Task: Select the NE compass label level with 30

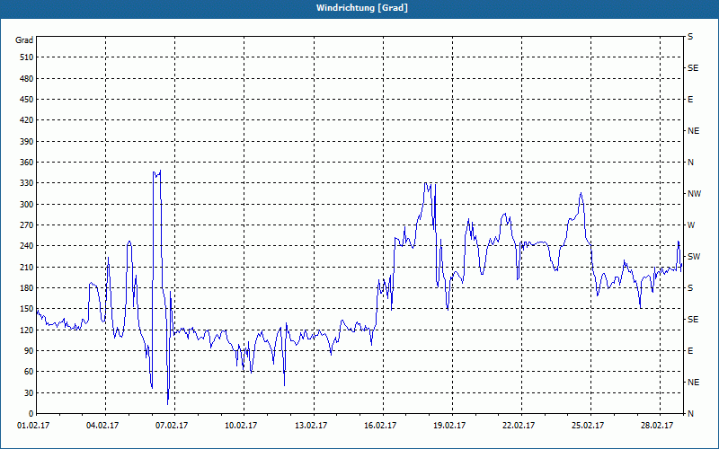Action: [x=693, y=383]
